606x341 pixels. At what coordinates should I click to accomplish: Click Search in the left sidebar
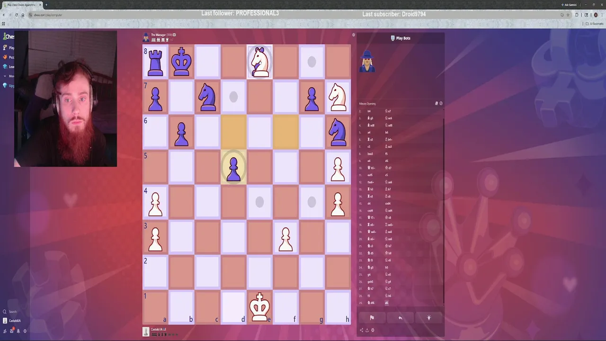click(10, 312)
